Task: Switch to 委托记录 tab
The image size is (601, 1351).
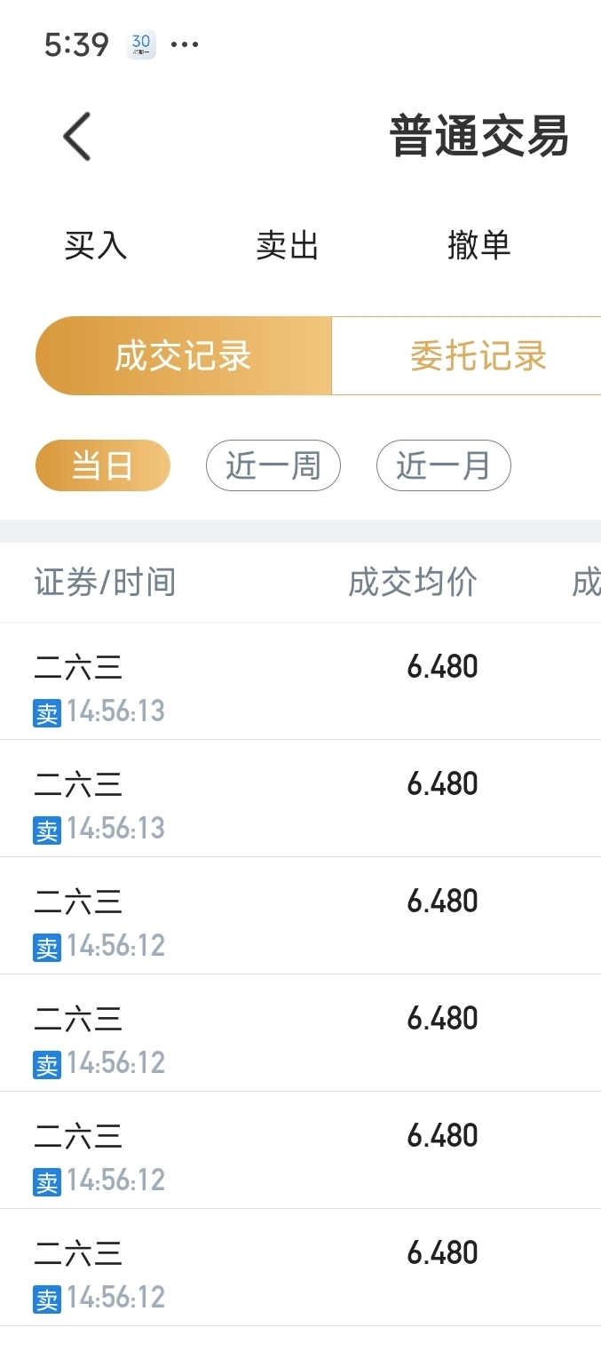Action: click(x=467, y=356)
